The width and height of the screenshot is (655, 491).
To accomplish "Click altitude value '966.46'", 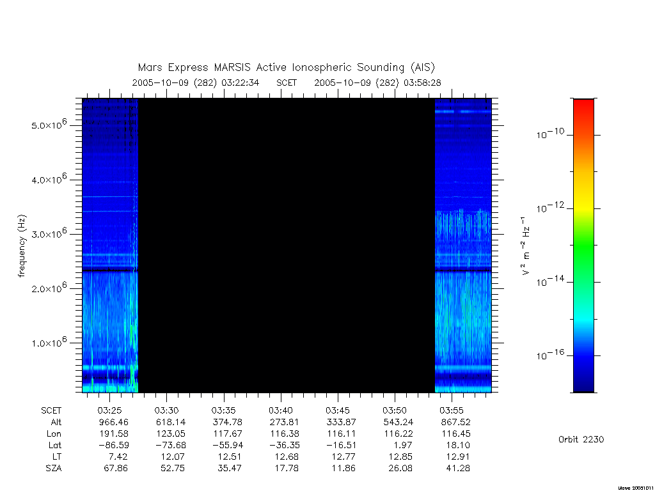I will tap(114, 422).
